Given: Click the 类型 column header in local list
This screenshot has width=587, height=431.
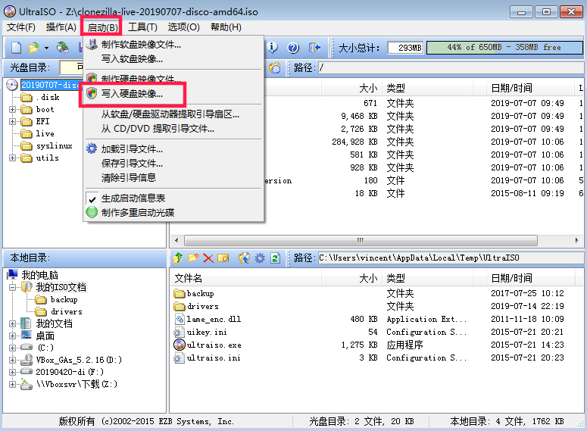Looking at the screenshot, I should point(427,278).
